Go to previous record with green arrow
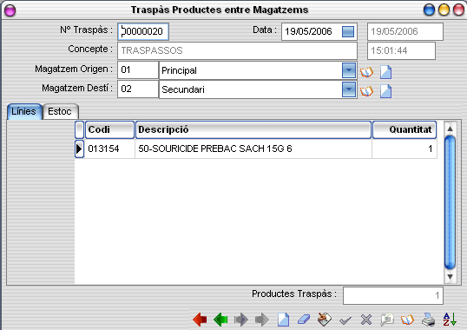Image resolution: width=467 pixels, height=330 pixels. click(x=220, y=320)
